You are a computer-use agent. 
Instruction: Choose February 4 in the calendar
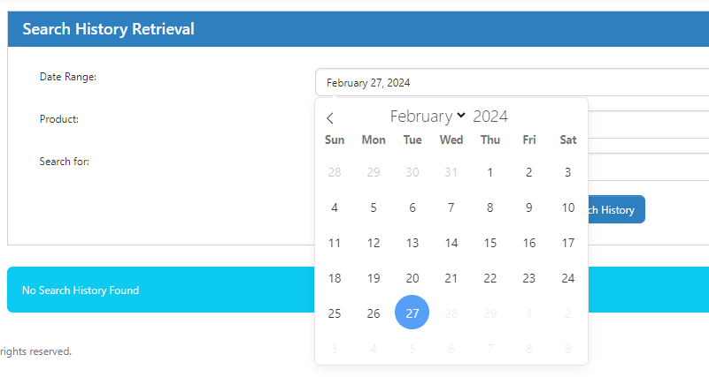tap(335, 207)
